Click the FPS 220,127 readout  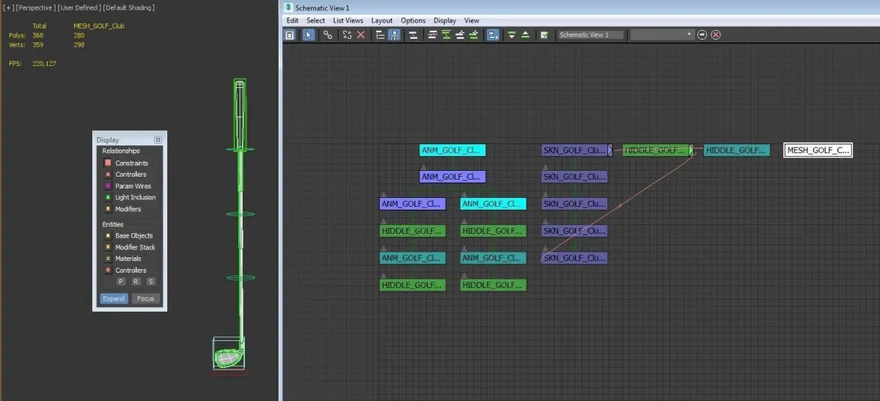pos(32,64)
